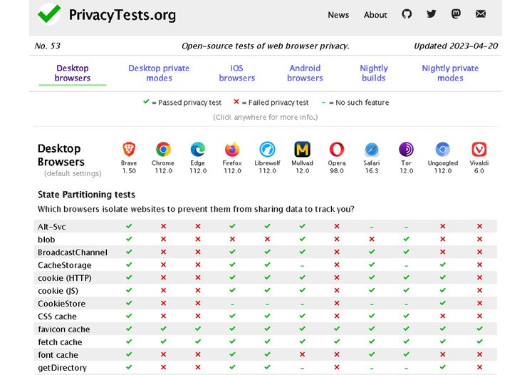Screen dimensions: 527x375
Task: Click the Brave browser icon
Action: coord(129,150)
